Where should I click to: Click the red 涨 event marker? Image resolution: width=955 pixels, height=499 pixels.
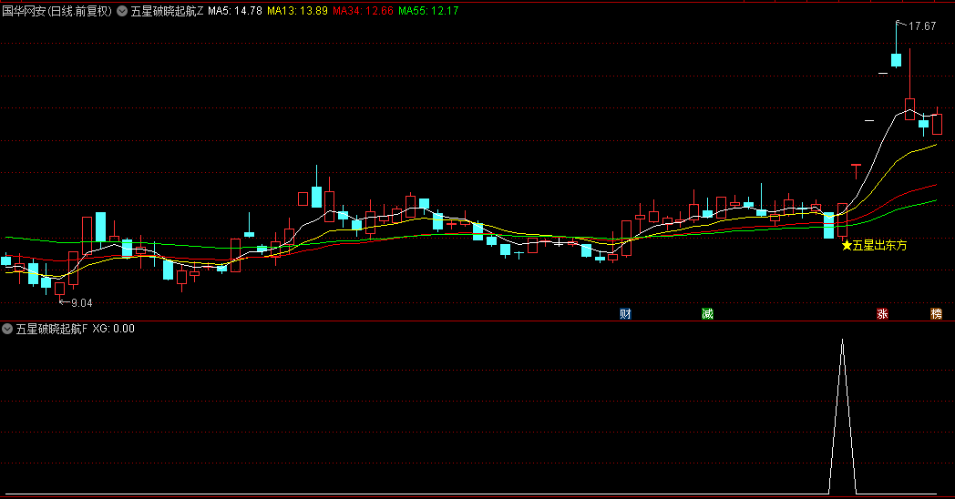click(x=882, y=314)
